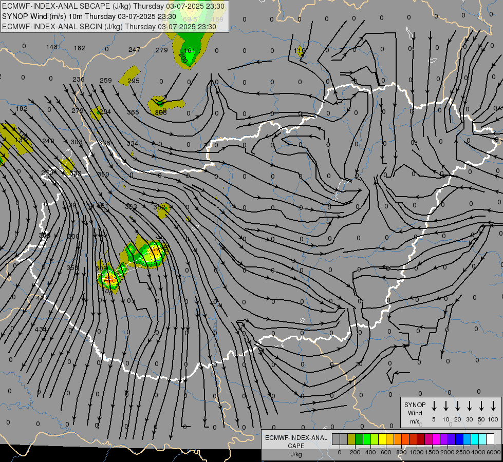Click legend tick value 4000
503x462 pixels.
pos(478,452)
